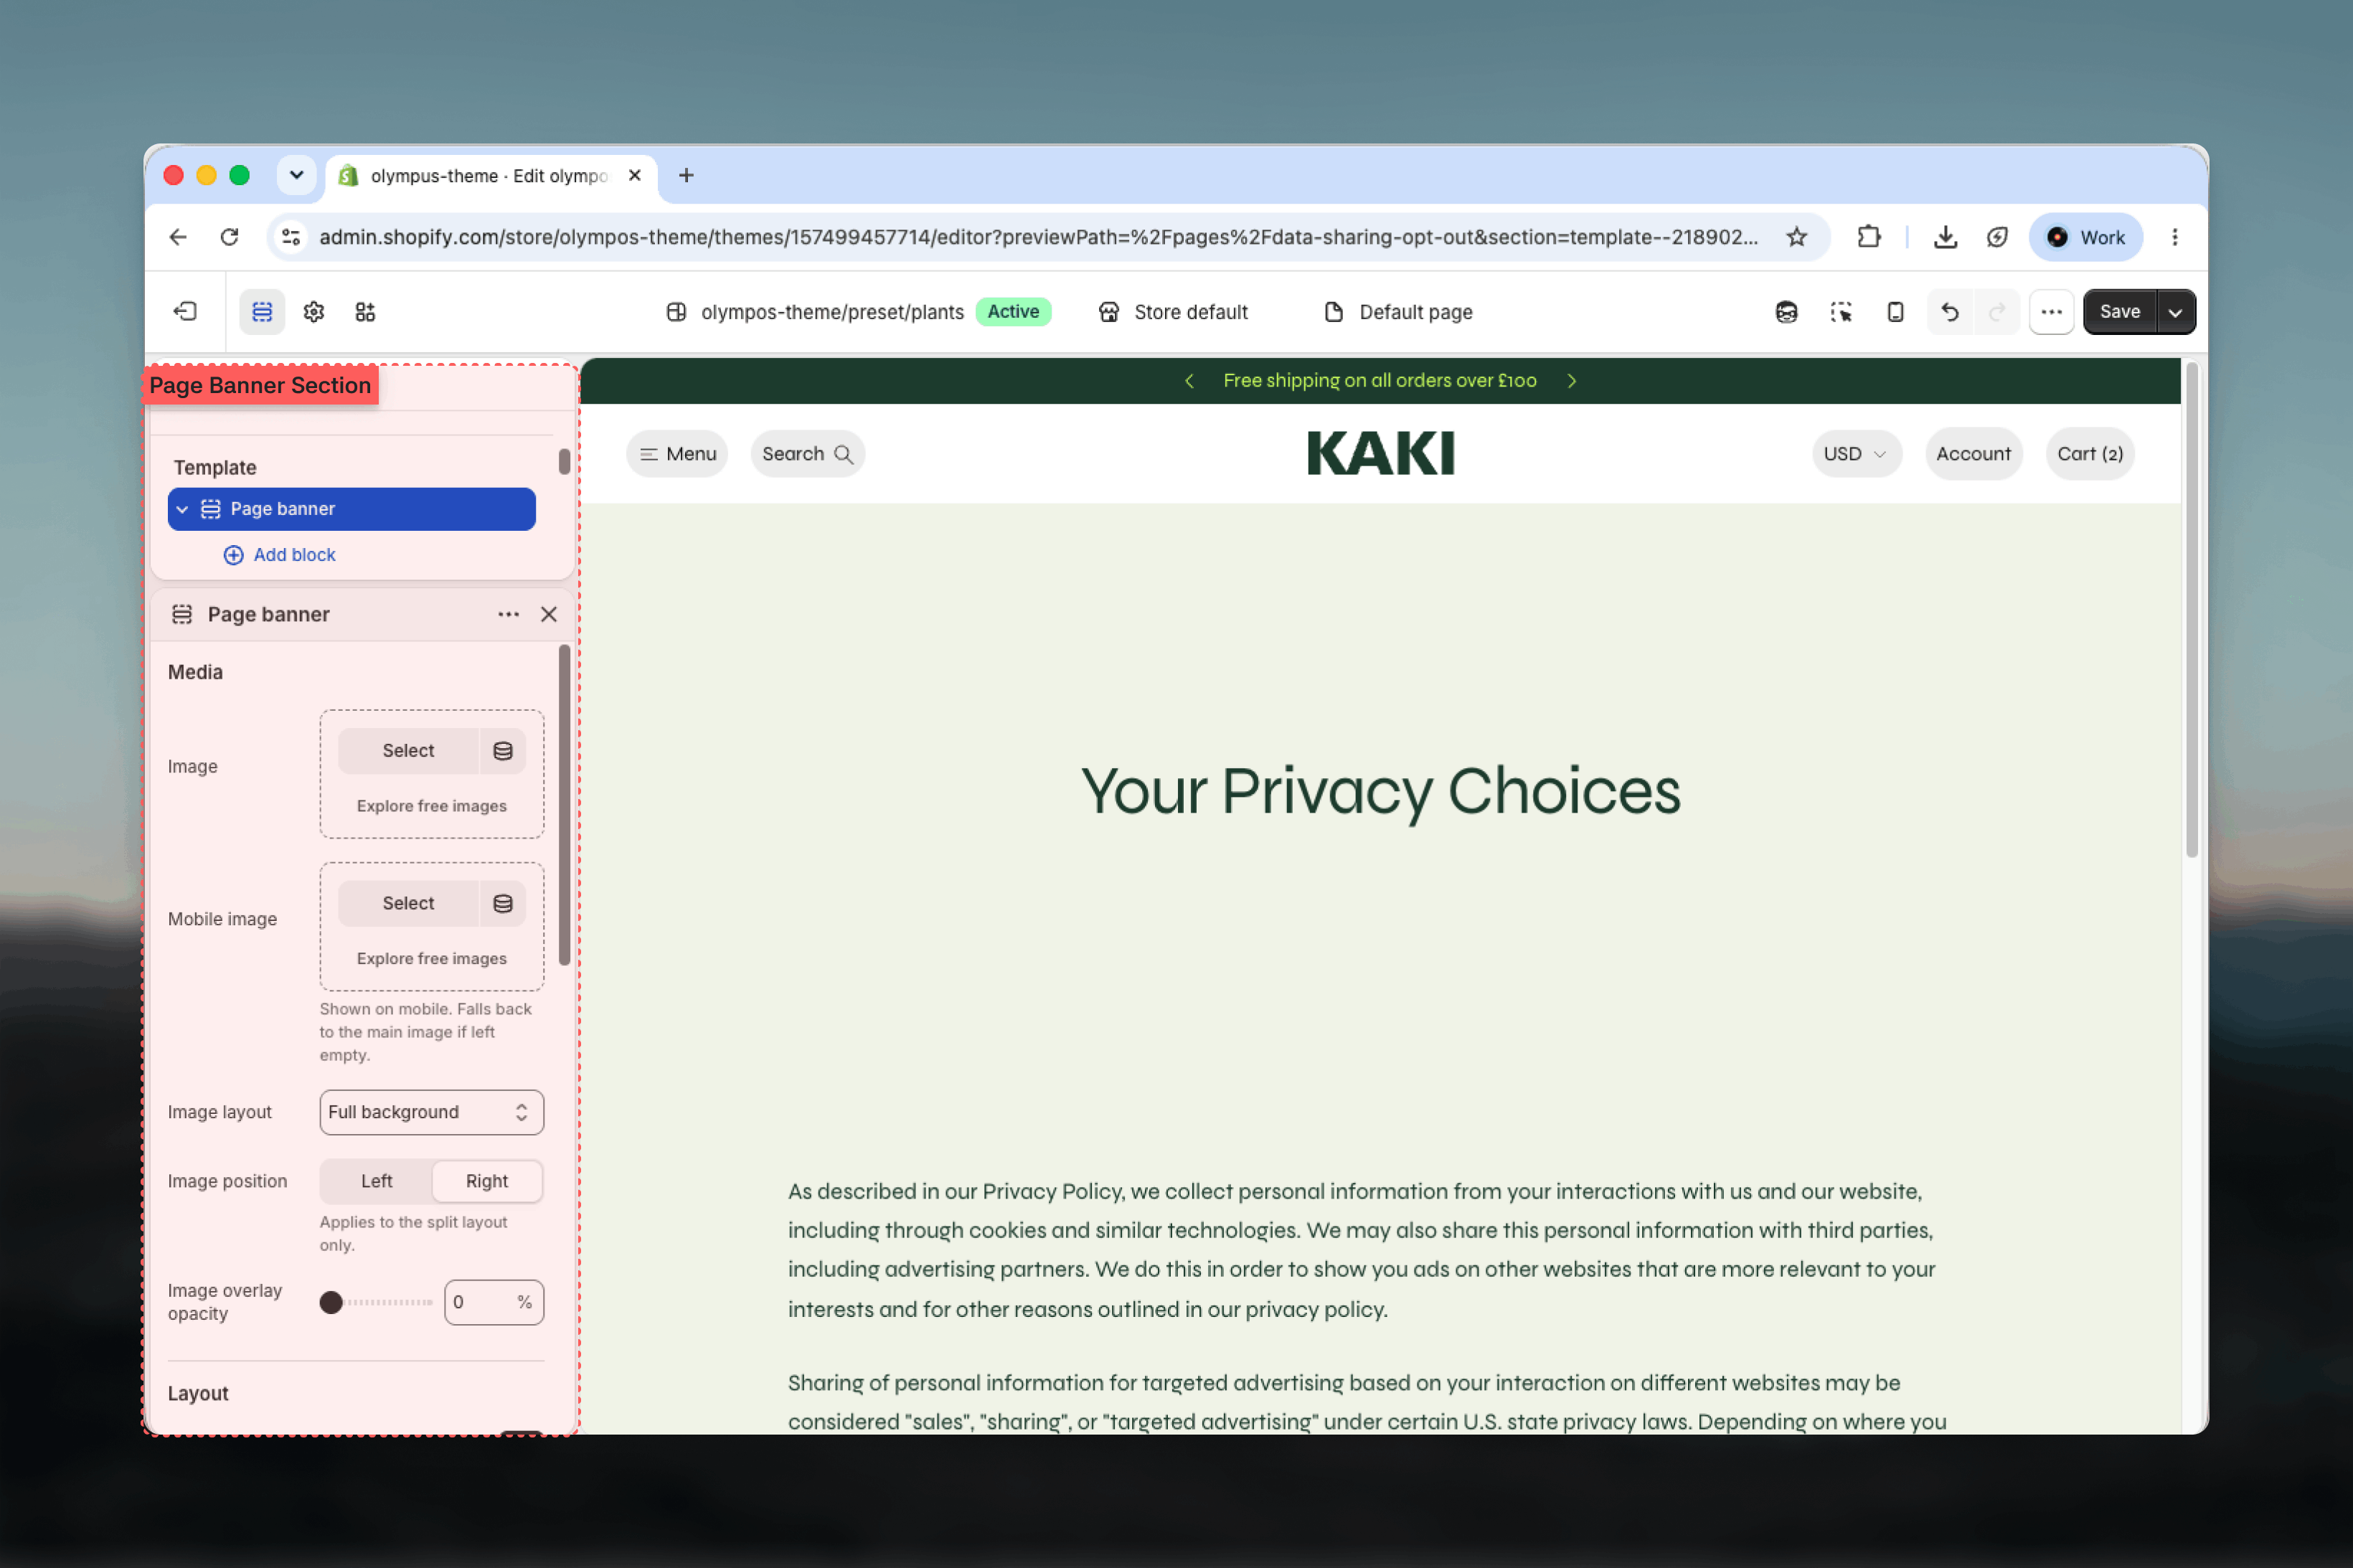The width and height of the screenshot is (2353, 1568).
Task: Open the Default page template selector
Action: 1398,312
